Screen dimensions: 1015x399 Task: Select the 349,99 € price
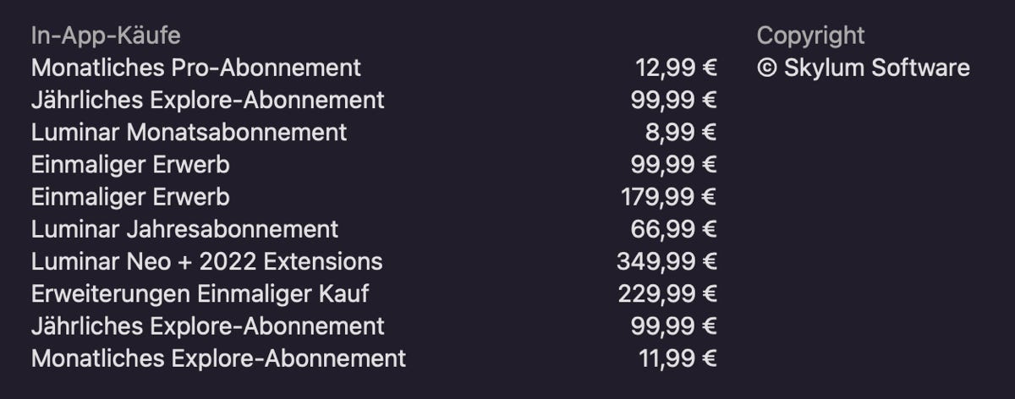[667, 262]
